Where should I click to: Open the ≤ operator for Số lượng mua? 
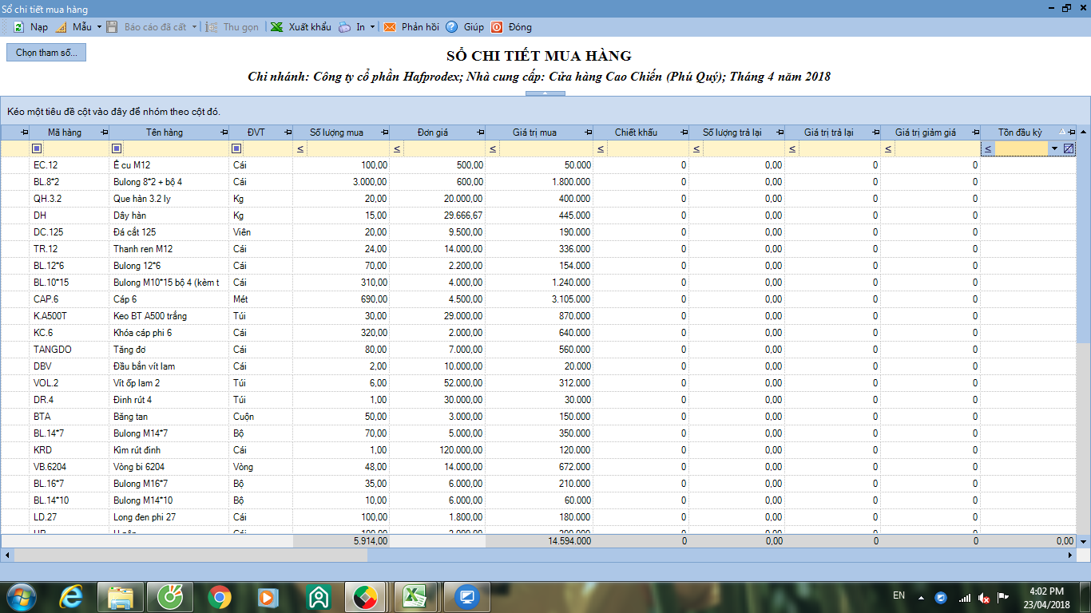300,148
